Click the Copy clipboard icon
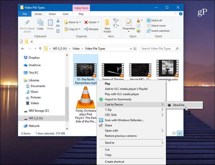Viewport: 215px width, 165px height. pos(40,22)
